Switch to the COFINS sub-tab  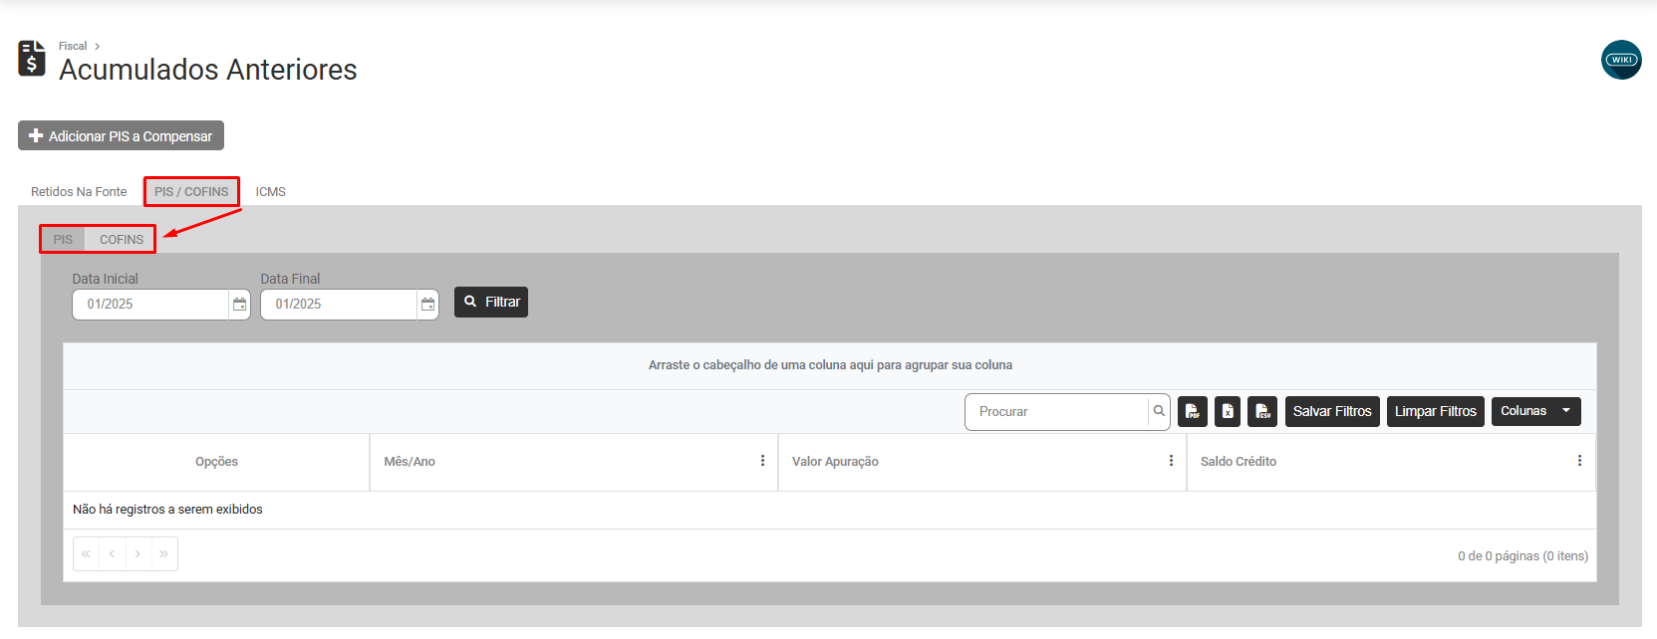(x=122, y=240)
